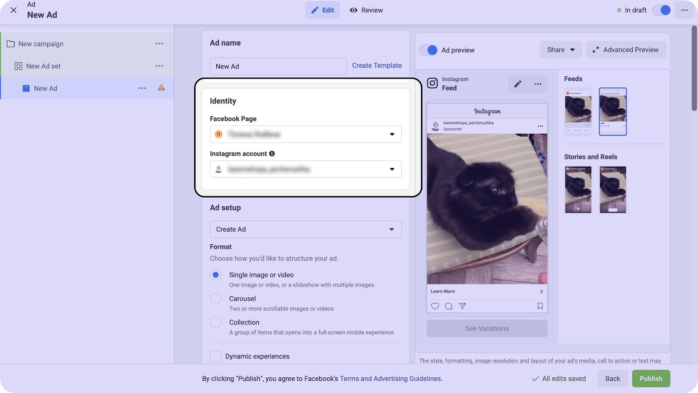Open the Share dropdown
This screenshot has width=698, height=393.
point(561,50)
